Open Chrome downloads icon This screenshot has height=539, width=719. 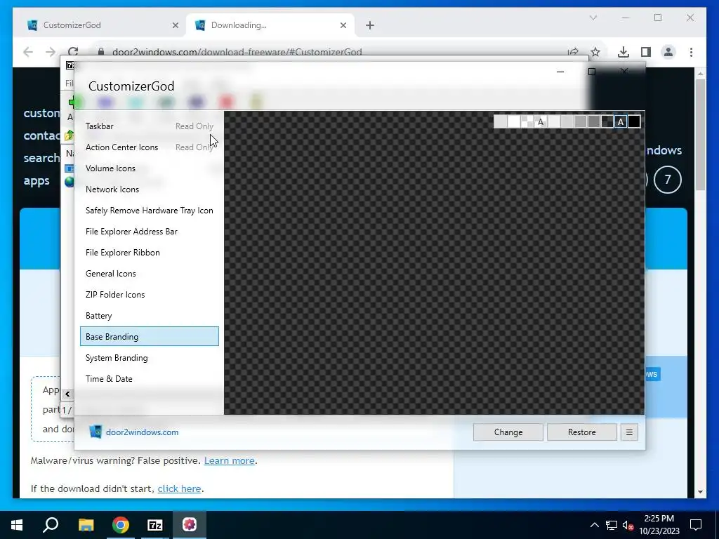click(624, 52)
